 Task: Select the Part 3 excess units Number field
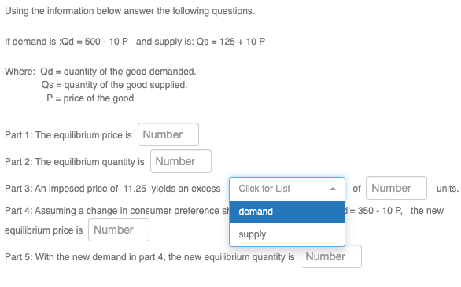click(x=396, y=188)
